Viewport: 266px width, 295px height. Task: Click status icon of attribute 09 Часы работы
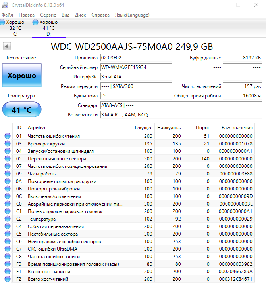[8, 173]
